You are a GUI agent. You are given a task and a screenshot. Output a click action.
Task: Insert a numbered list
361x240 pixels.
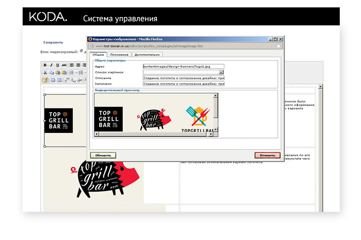pos(81,72)
